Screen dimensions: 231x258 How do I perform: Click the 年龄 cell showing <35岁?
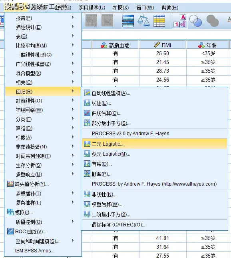[x=208, y=54]
